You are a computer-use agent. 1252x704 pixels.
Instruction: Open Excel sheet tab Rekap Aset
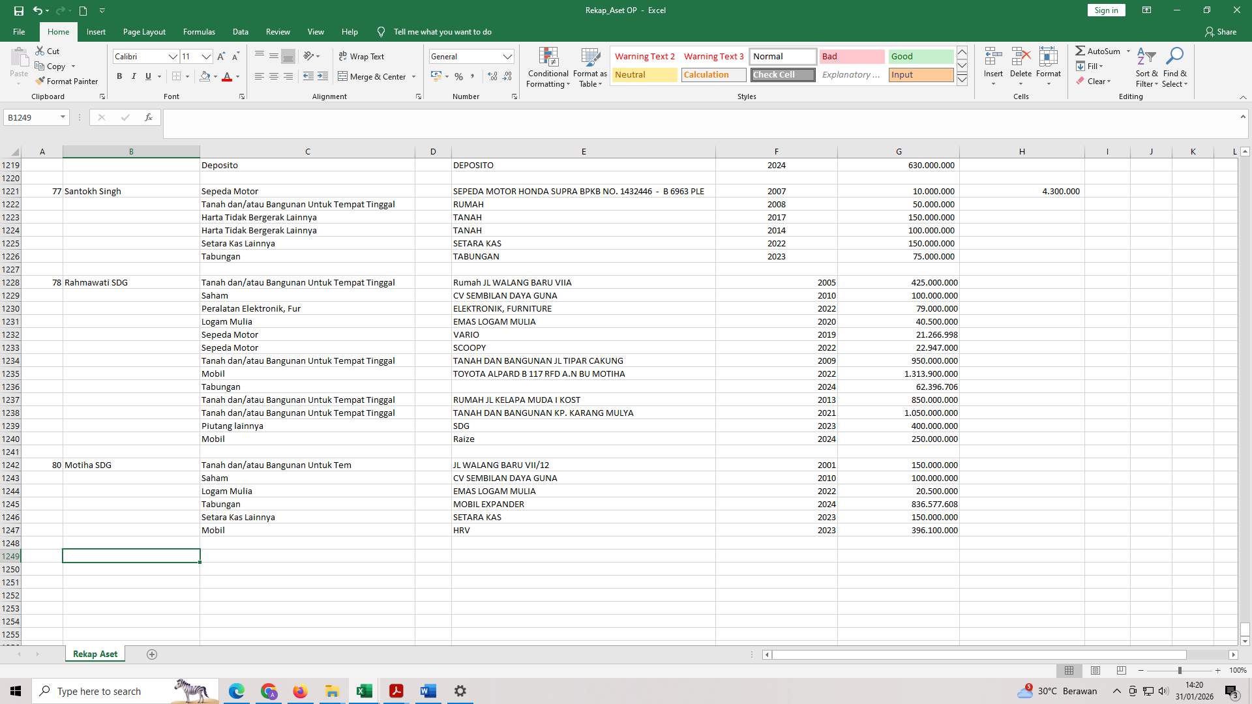point(95,653)
